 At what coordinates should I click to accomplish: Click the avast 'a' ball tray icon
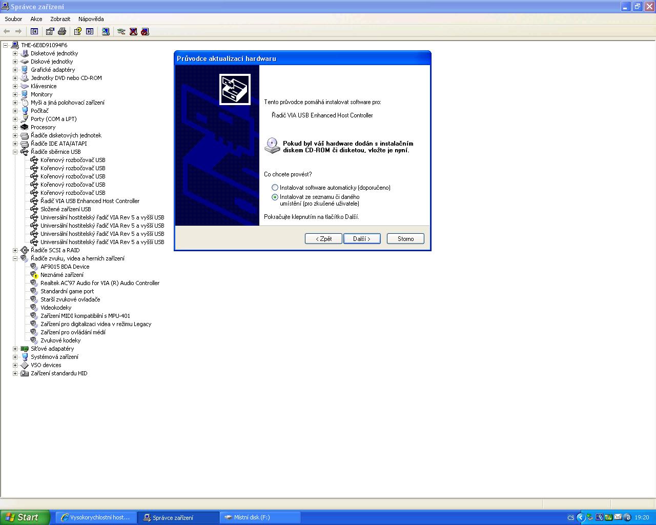tap(627, 517)
